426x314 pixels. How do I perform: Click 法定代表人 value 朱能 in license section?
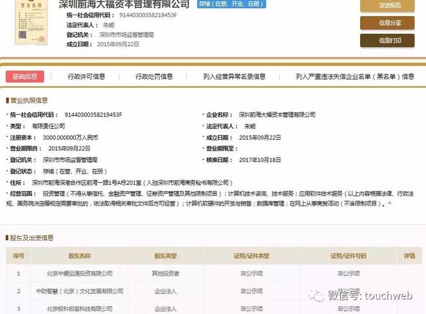click(250, 126)
